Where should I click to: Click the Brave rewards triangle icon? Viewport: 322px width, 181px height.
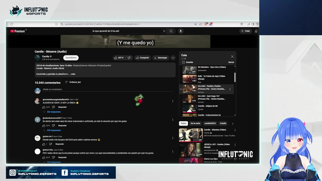point(211,24)
